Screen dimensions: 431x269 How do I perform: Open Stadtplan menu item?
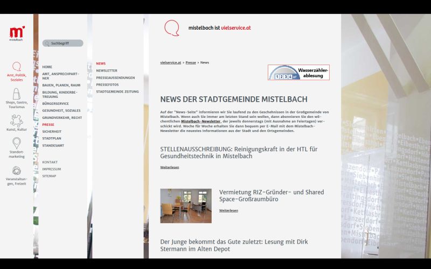point(52,139)
